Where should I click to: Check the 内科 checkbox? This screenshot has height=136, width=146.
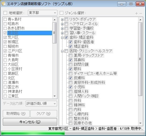[x=70, y=109]
